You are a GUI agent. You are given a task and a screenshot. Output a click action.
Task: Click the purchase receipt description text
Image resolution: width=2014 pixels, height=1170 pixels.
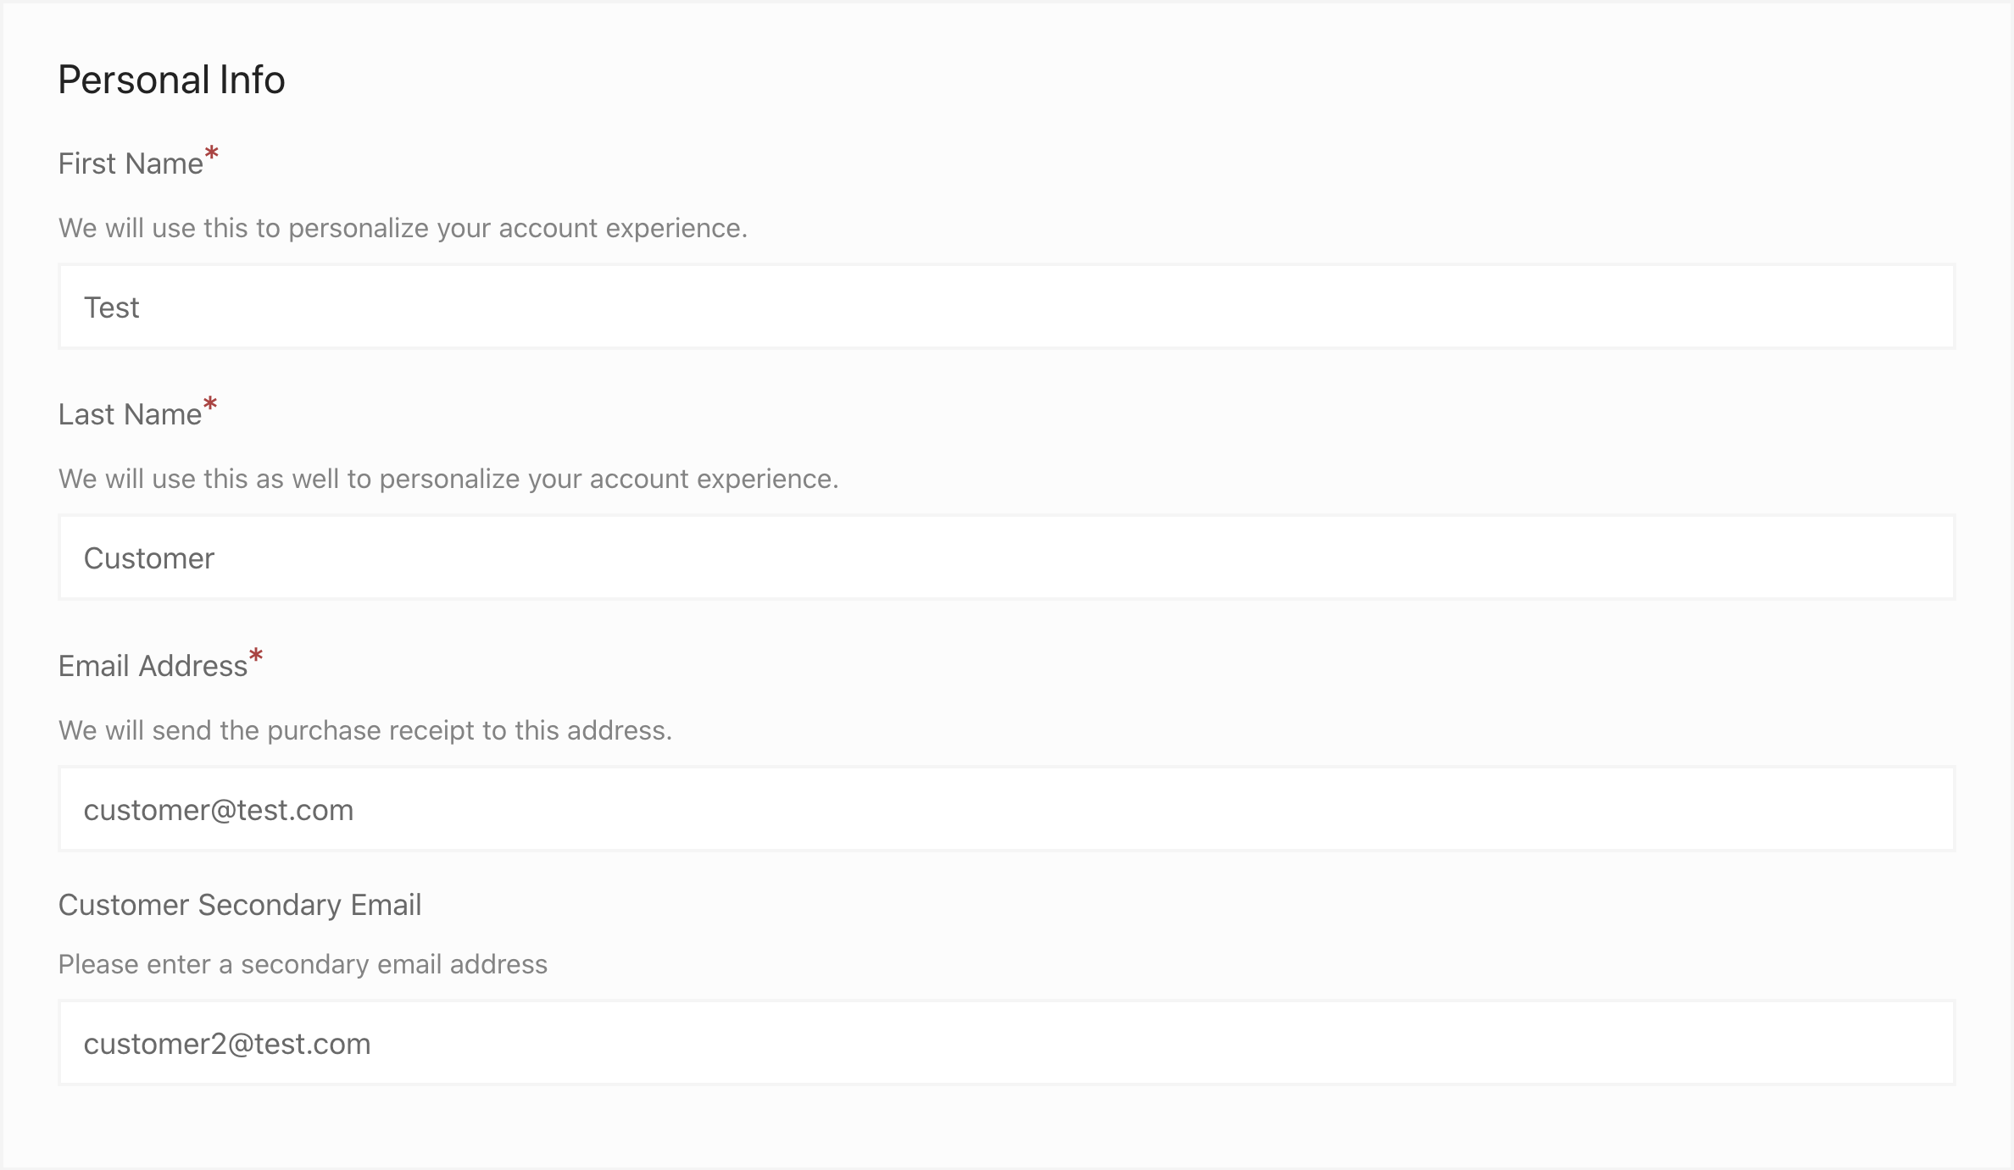(365, 730)
